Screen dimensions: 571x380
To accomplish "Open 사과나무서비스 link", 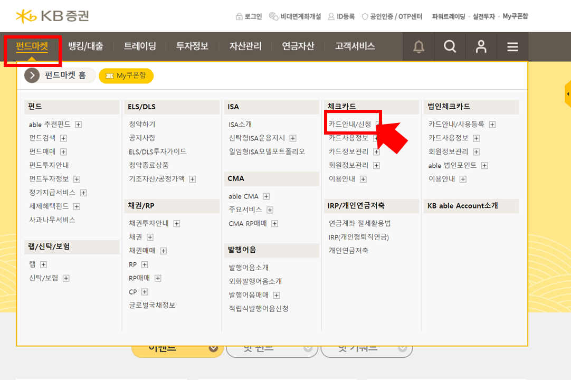I will coord(52,220).
